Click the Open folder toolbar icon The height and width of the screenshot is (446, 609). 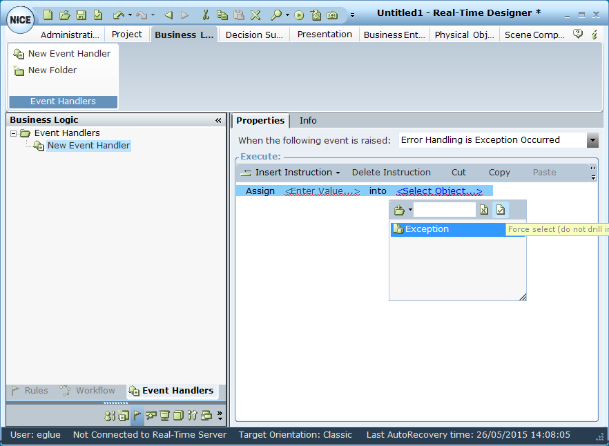pos(64,14)
